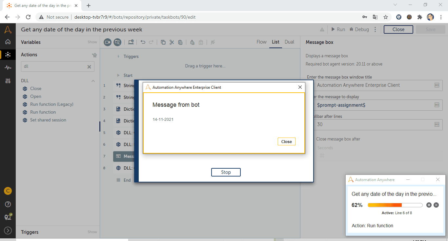The height and width of the screenshot is (241, 448).
Task: Reload the browser page
Action: (28, 17)
